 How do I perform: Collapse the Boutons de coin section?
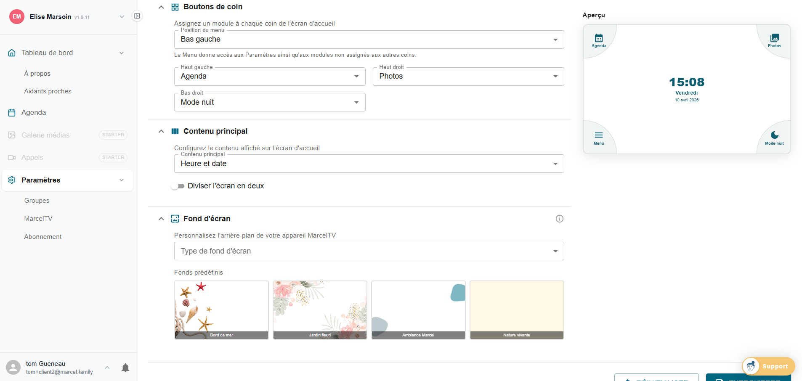pyautogui.click(x=161, y=7)
